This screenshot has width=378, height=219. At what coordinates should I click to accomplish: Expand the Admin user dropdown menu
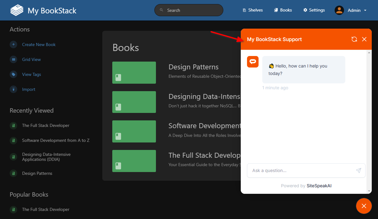click(x=351, y=10)
